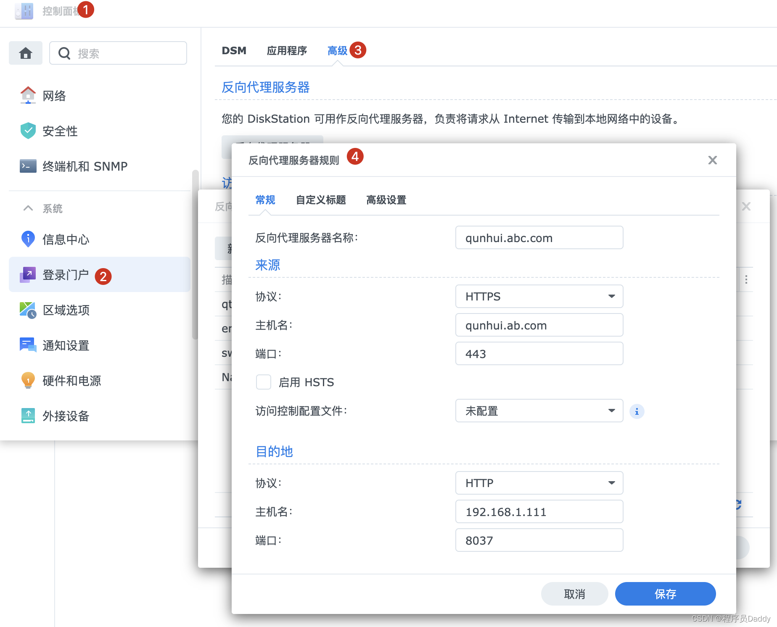Select 网络 in the sidebar

100,95
